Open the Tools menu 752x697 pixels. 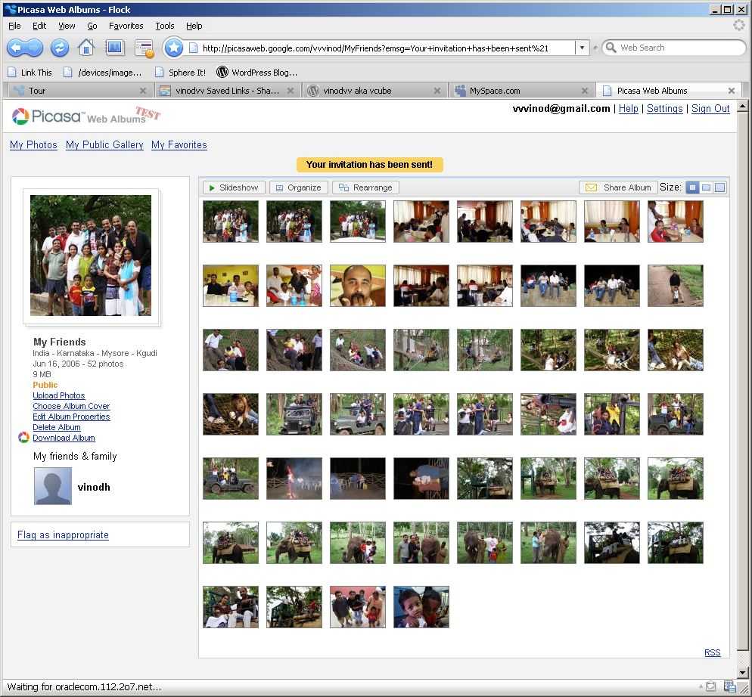pos(164,26)
